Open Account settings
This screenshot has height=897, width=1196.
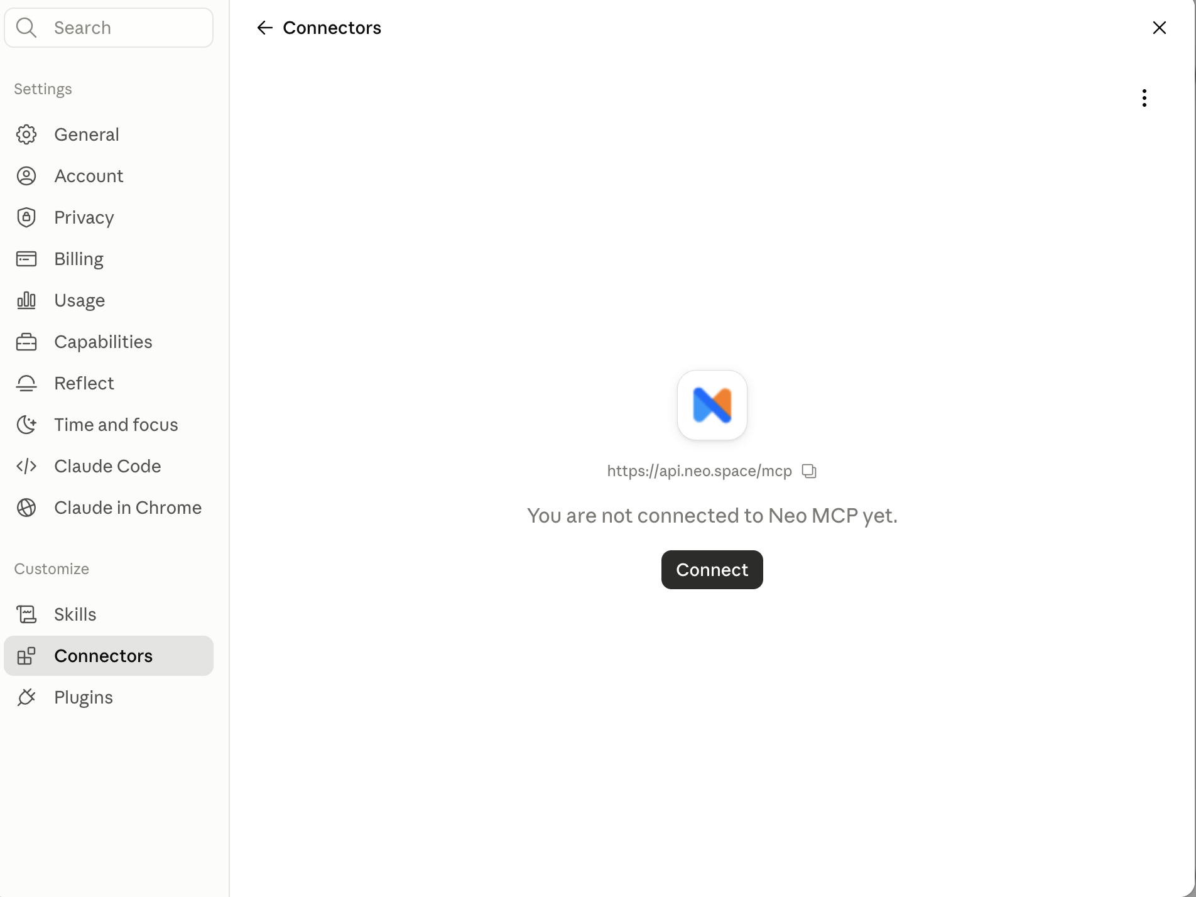109,176
